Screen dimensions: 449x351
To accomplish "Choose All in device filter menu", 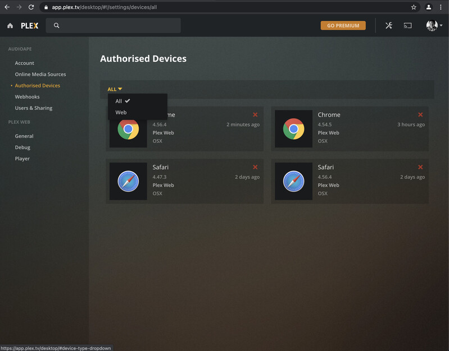I will click(x=138, y=101).
